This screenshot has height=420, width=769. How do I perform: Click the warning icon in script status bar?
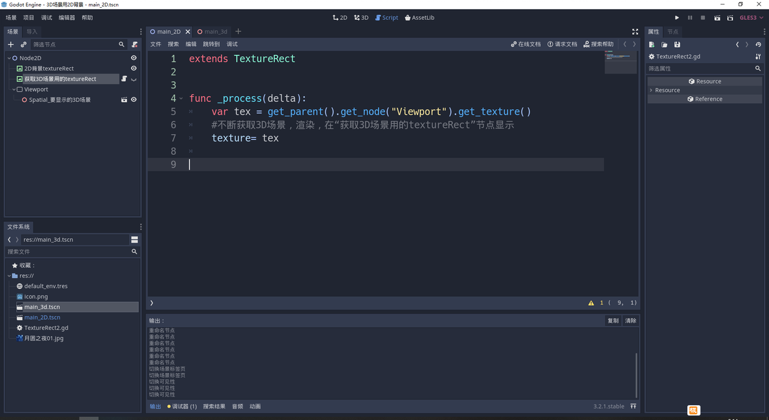pos(591,303)
